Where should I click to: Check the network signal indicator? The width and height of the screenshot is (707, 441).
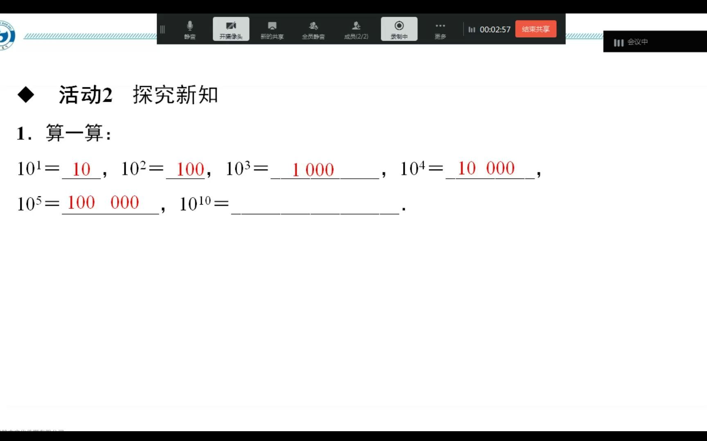coord(471,29)
